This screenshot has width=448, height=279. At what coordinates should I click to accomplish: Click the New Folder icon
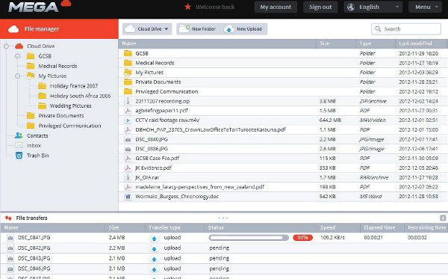tap(184, 28)
